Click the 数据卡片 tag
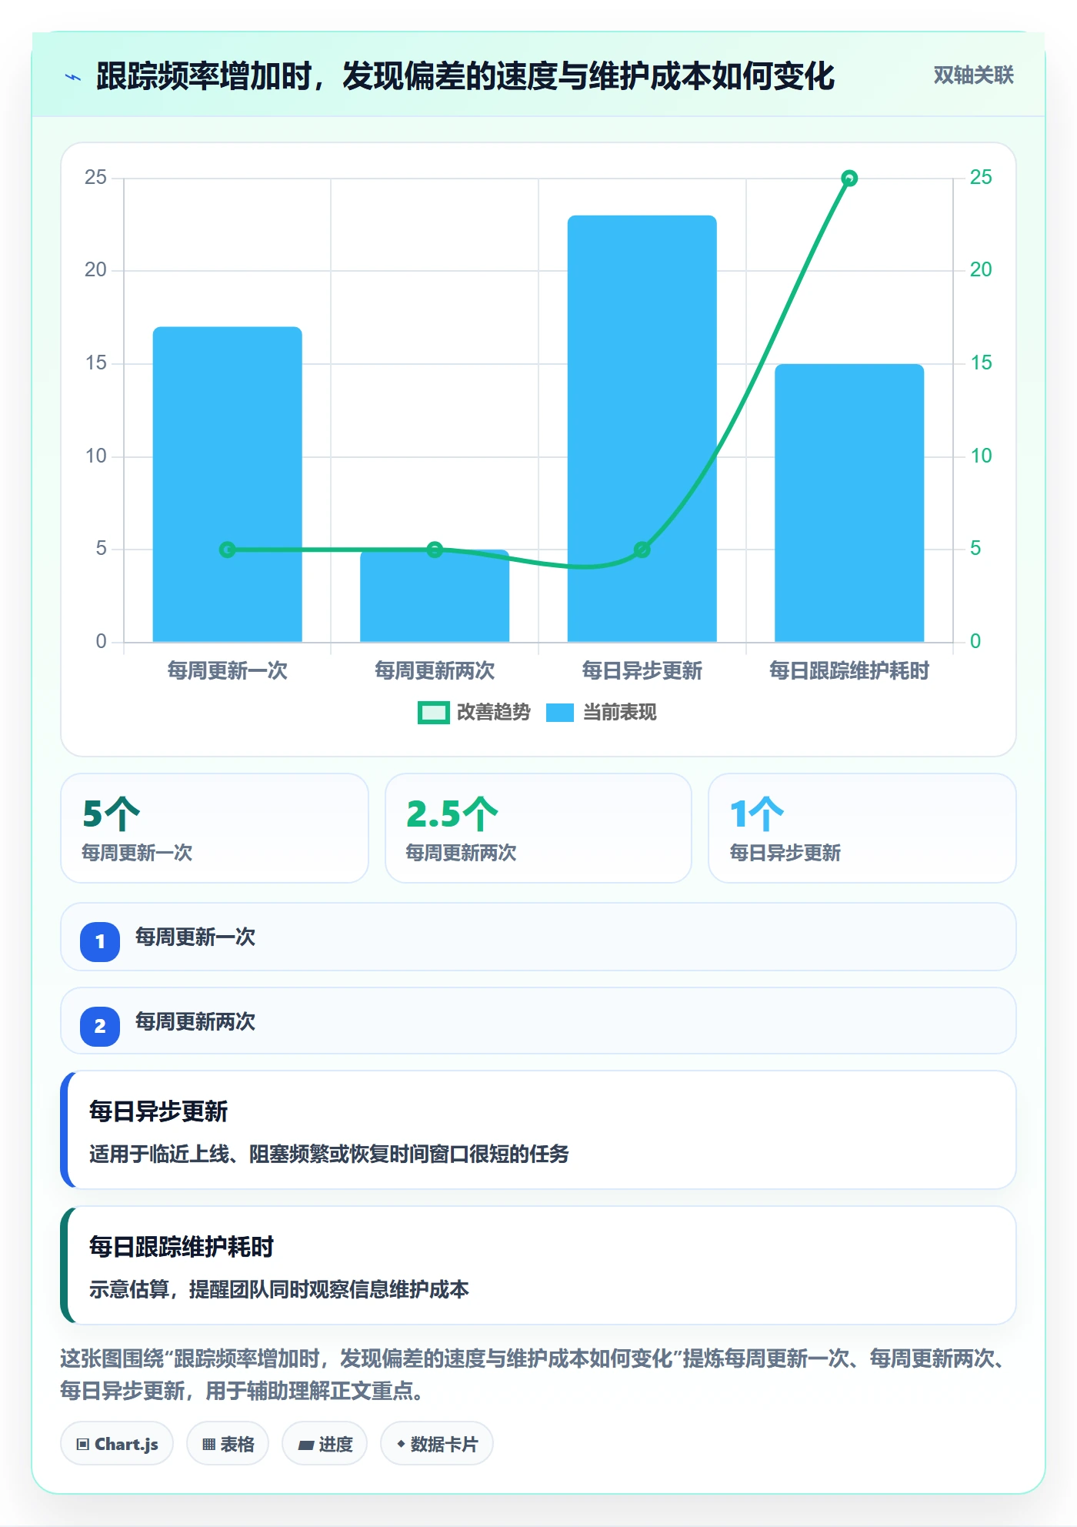Viewport: 1077px width, 1527px height. click(x=437, y=1444)
